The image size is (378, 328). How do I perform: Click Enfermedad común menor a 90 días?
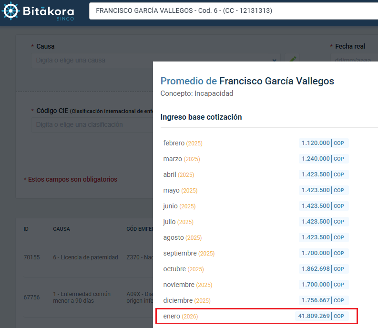point(82,297)
